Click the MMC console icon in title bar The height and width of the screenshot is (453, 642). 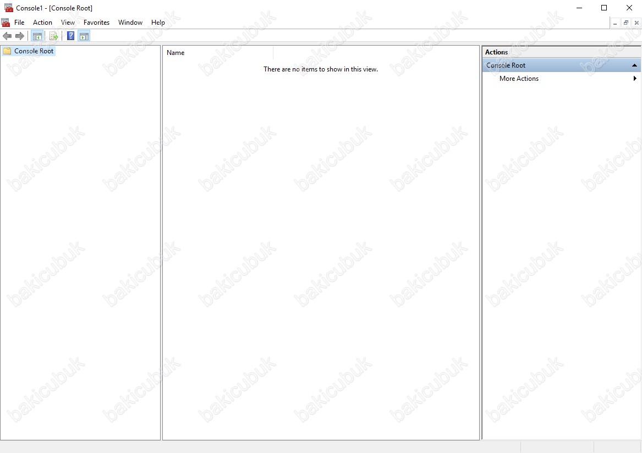point(8,8)
